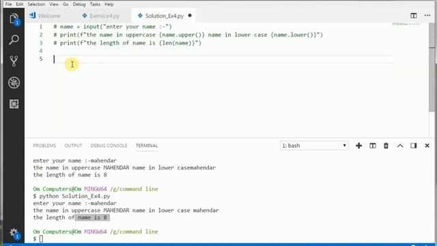
Task: Place cursor on empty line 5
Action: (x=223, y=59)
